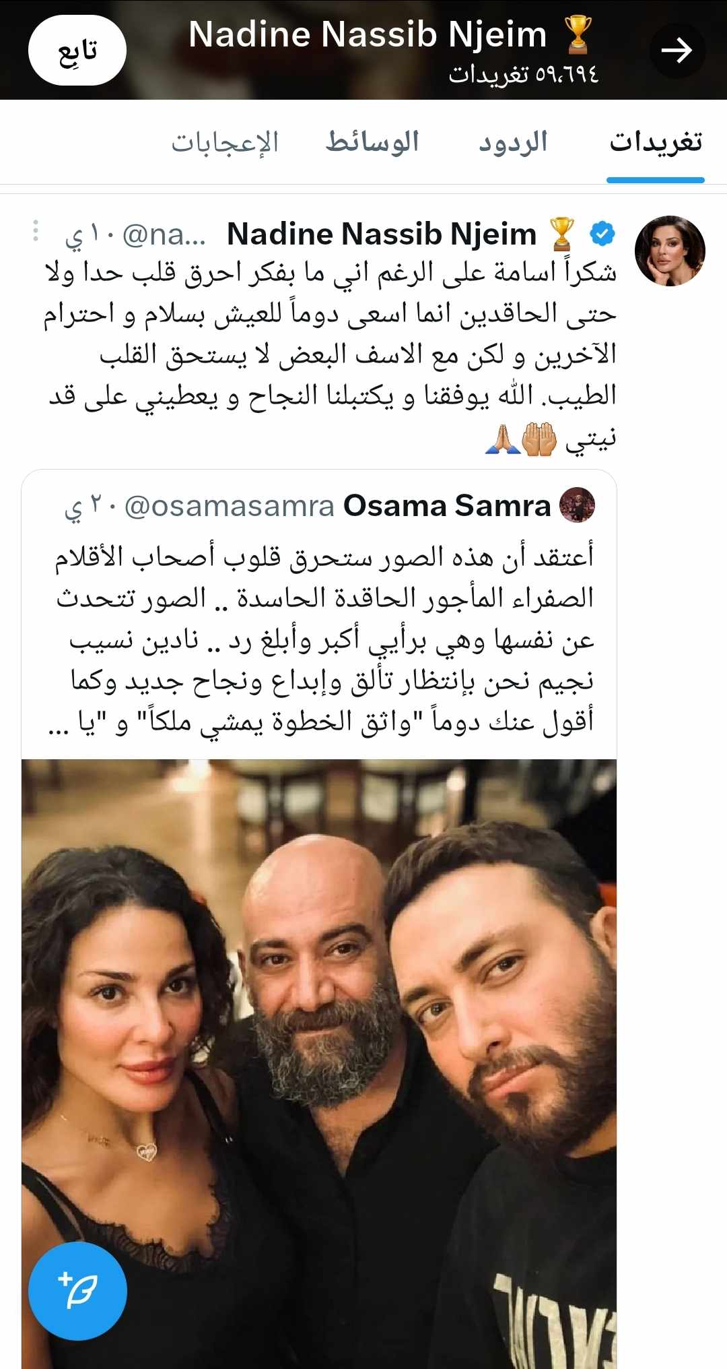Open the @osamasamra handle link

tap(230, 506)
